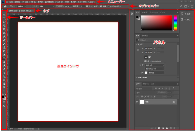The width and height of the screenshot is (196, 131).
Task: Switch to the スウォッチ tab
Action: (x=144, y=12)
